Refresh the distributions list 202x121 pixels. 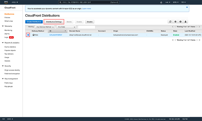[170, 22]
